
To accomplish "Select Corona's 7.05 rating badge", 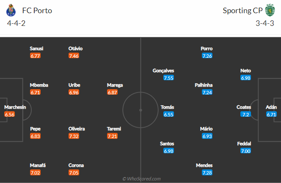I will coord(75,172).
